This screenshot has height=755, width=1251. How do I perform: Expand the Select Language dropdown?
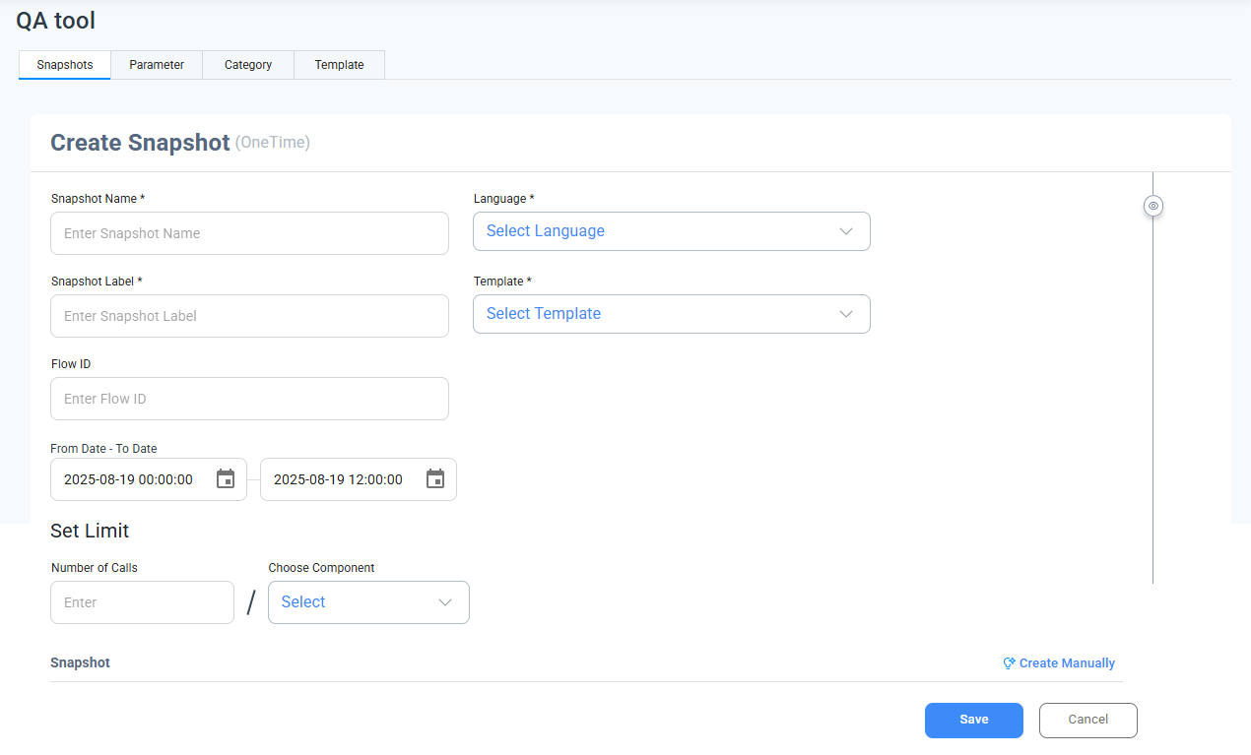click(x=672, y=231)
